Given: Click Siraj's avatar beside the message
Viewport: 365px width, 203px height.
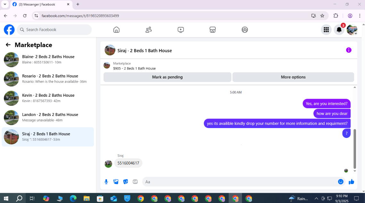Looking at the screenshot, I should point(108,164).
